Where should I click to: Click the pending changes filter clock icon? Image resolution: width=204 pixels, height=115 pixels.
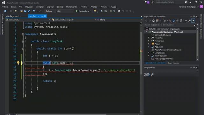(164, 20)
